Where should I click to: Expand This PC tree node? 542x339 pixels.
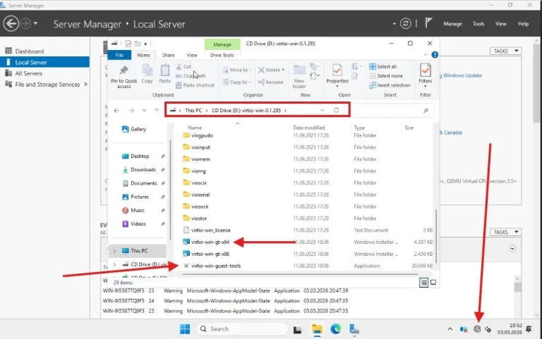coord(115,251)
